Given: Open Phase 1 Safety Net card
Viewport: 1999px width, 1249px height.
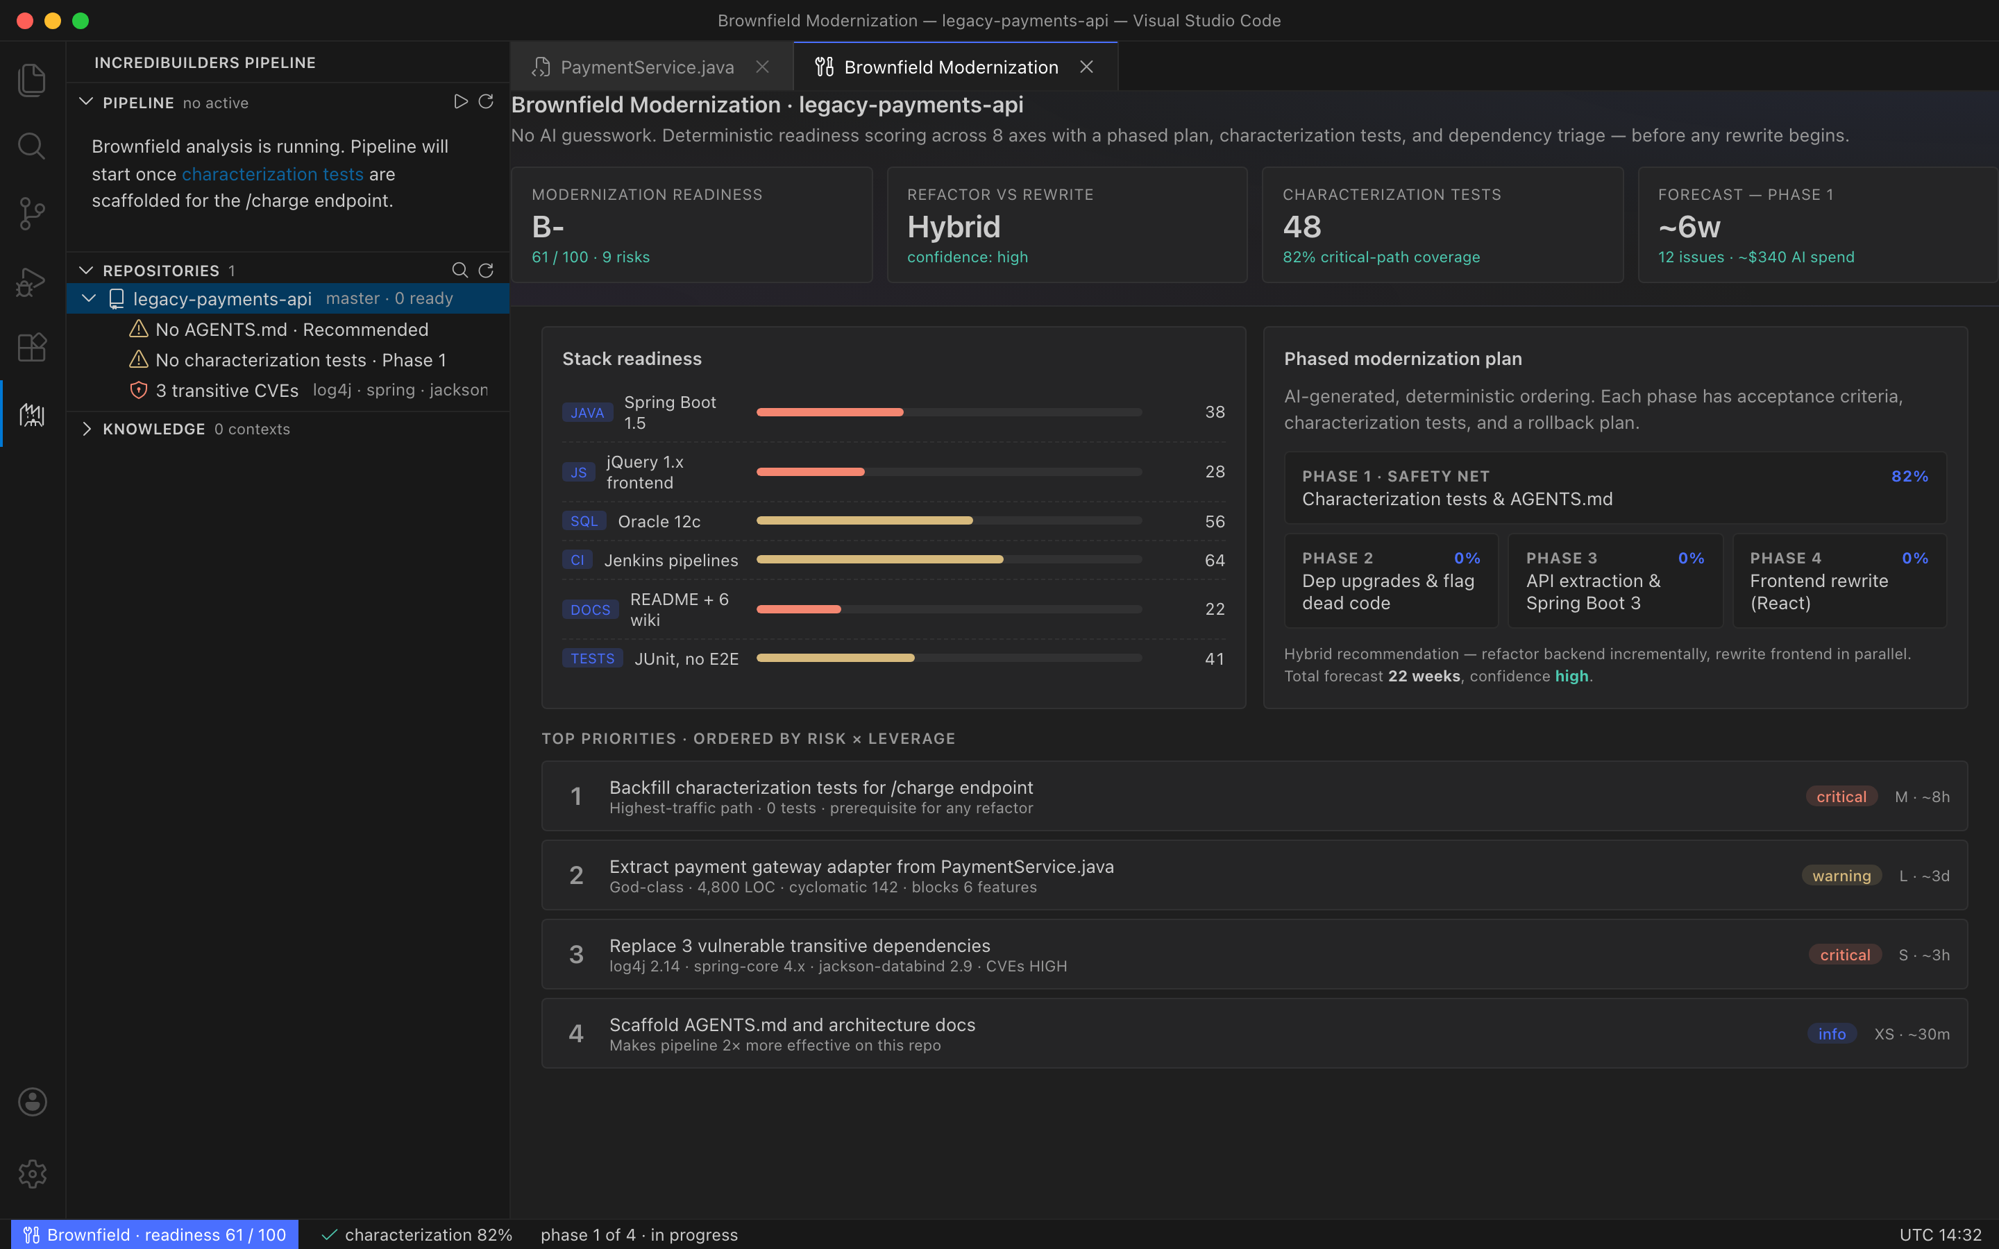Looking at the screenshot, I should 1615,487.
